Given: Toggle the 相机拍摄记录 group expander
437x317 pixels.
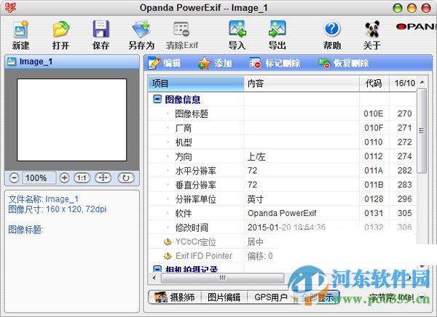Looking at the screenshot, I should 157,269.
